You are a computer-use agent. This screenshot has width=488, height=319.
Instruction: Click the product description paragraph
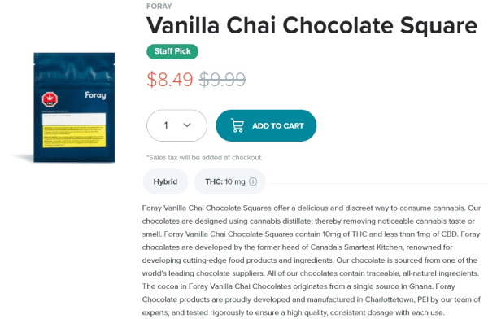pos(312,260)
